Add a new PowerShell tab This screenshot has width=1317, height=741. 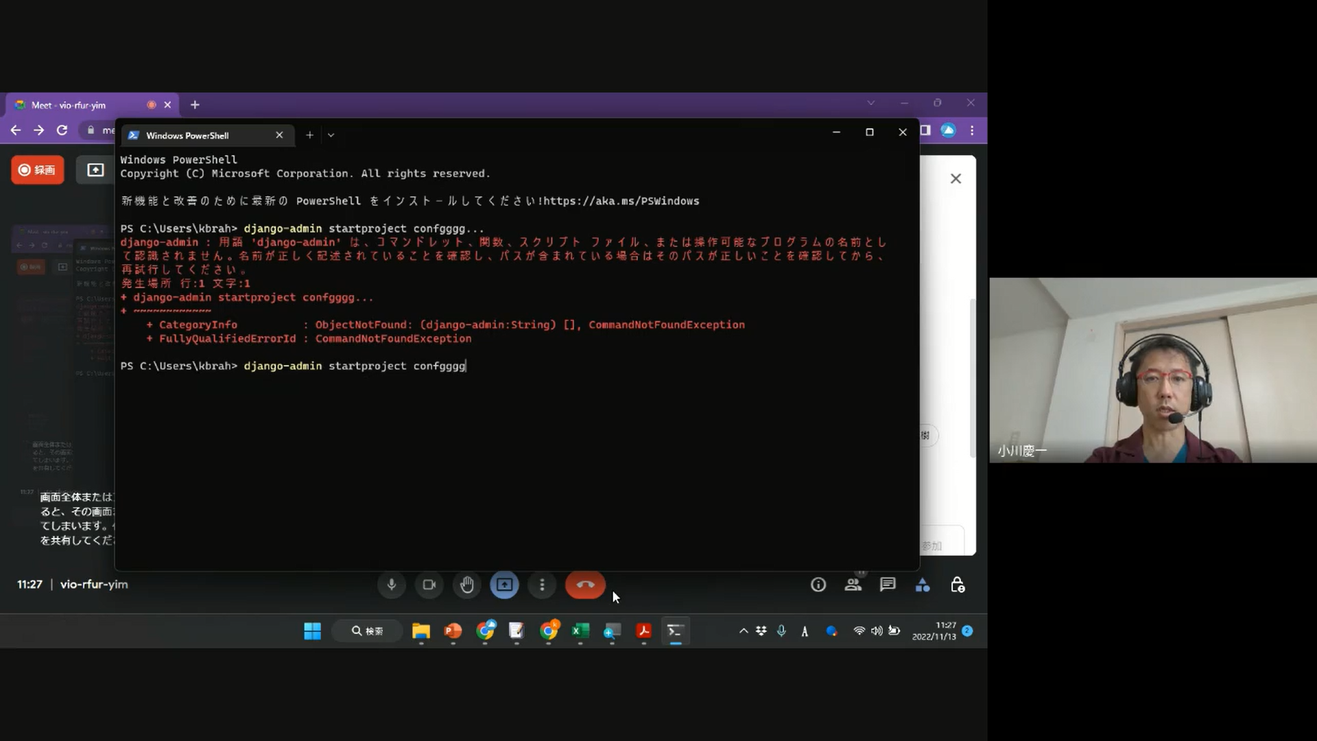[309, 135]
